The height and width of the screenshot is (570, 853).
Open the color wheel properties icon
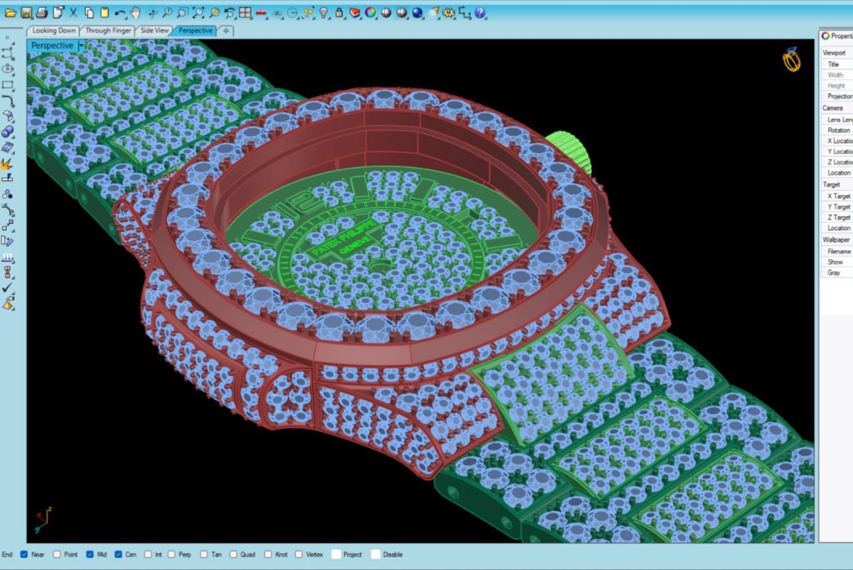pyautogui.click(x=370, y=13)
